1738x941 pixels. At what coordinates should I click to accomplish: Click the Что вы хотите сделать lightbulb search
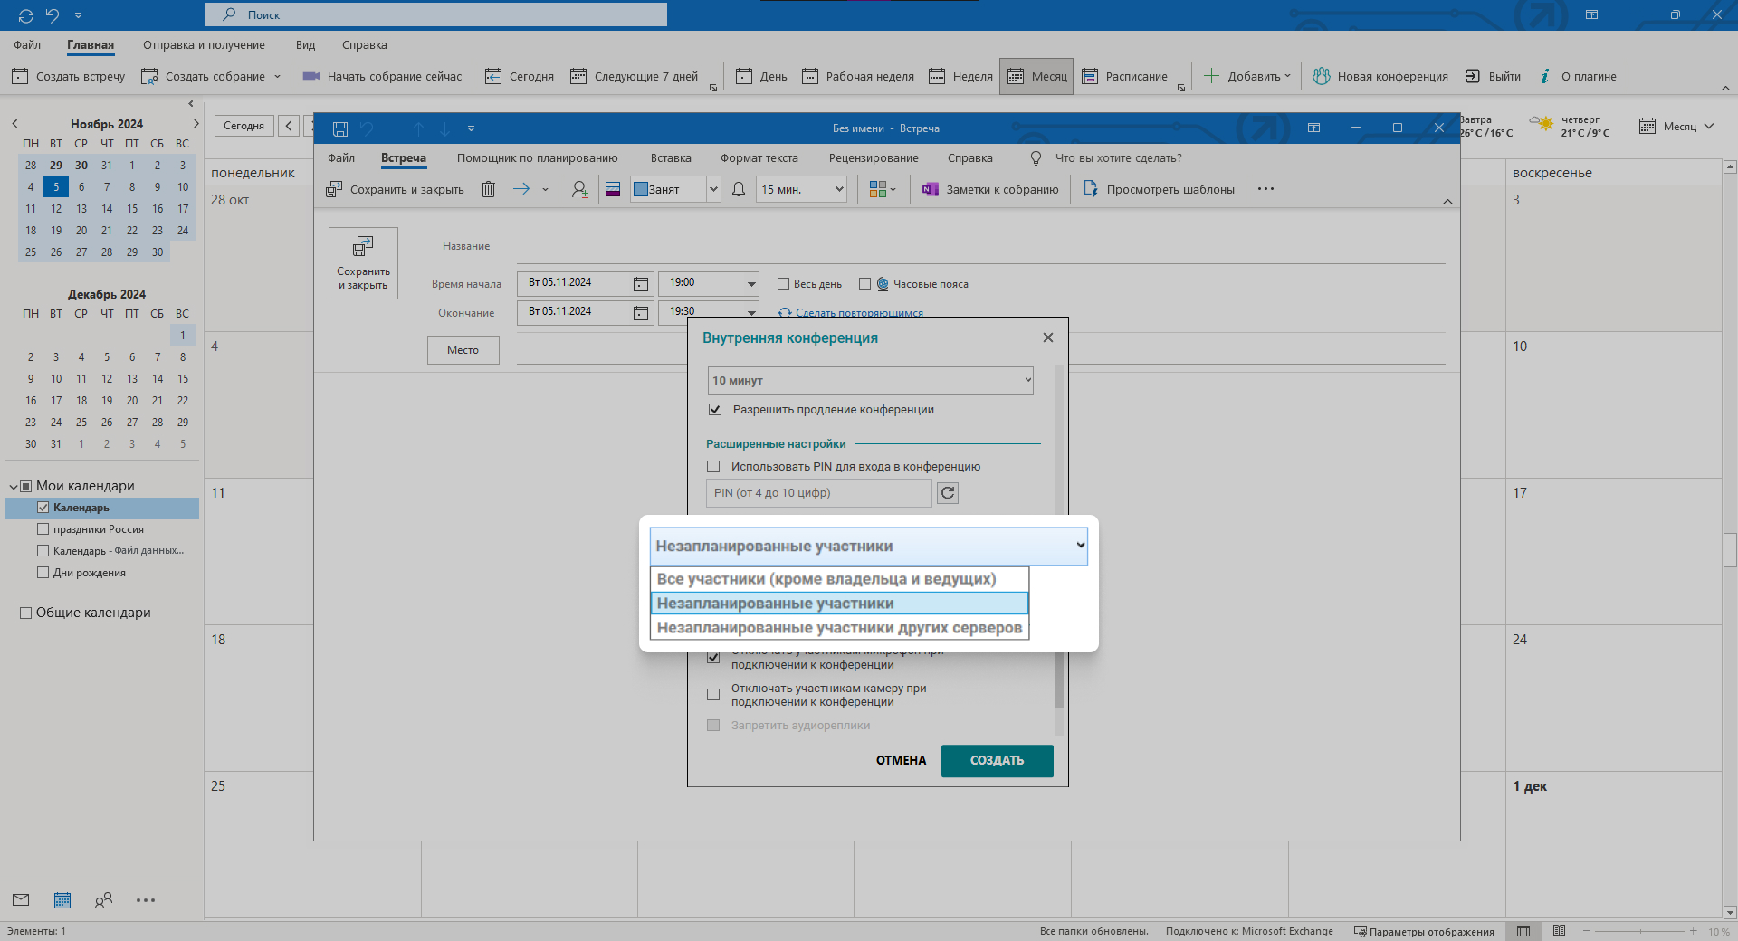pos(1105,158)
